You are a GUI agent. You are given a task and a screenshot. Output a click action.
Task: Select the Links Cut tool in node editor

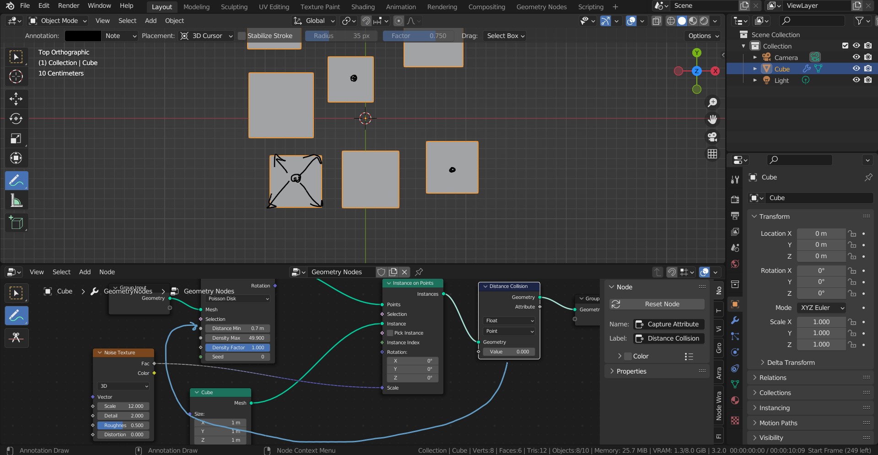coord(16,338)
